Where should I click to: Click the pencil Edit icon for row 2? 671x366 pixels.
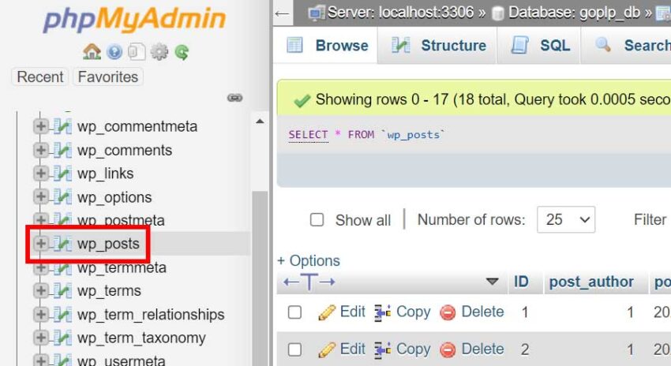327,349
